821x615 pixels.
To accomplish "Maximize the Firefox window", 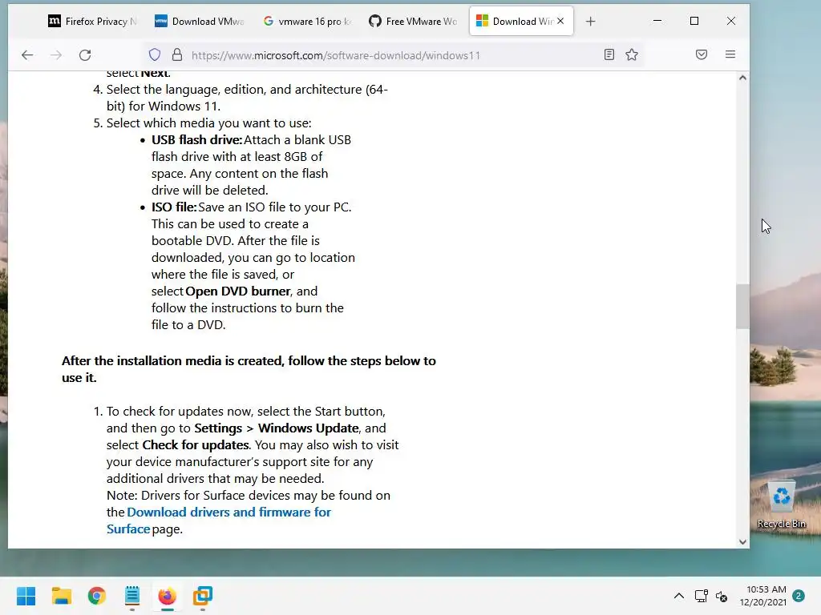I will click(x=694, y=21).
